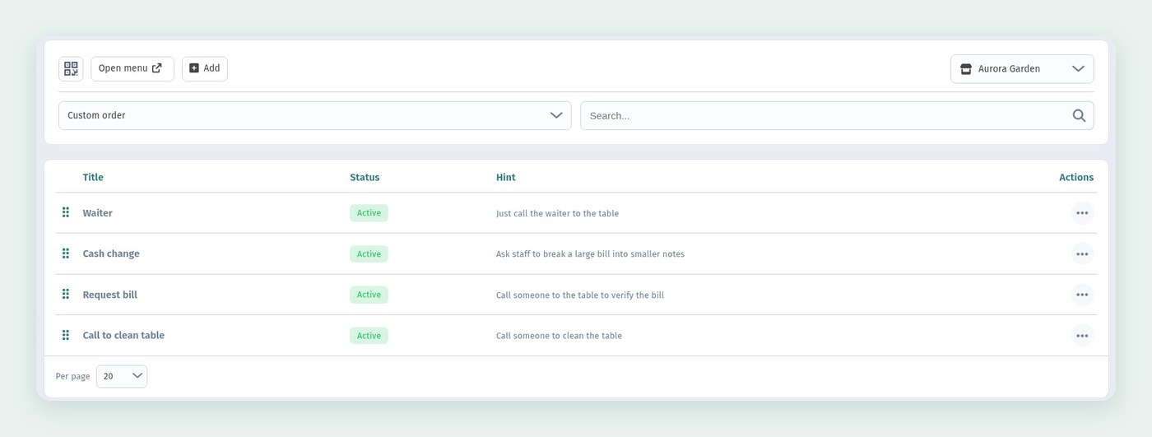Open the QR code generator button
The height and width of the screenshot is (437, 1152).
[71, 68]
